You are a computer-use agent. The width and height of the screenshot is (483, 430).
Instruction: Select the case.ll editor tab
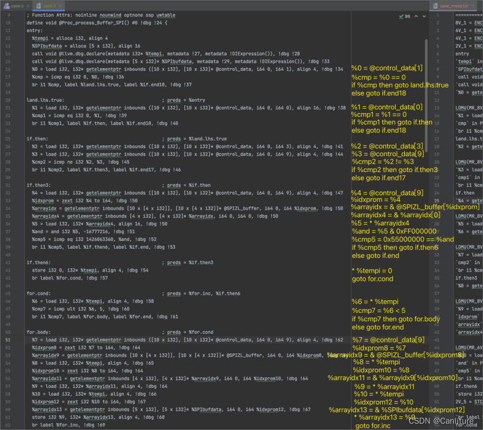pos(49,6)
